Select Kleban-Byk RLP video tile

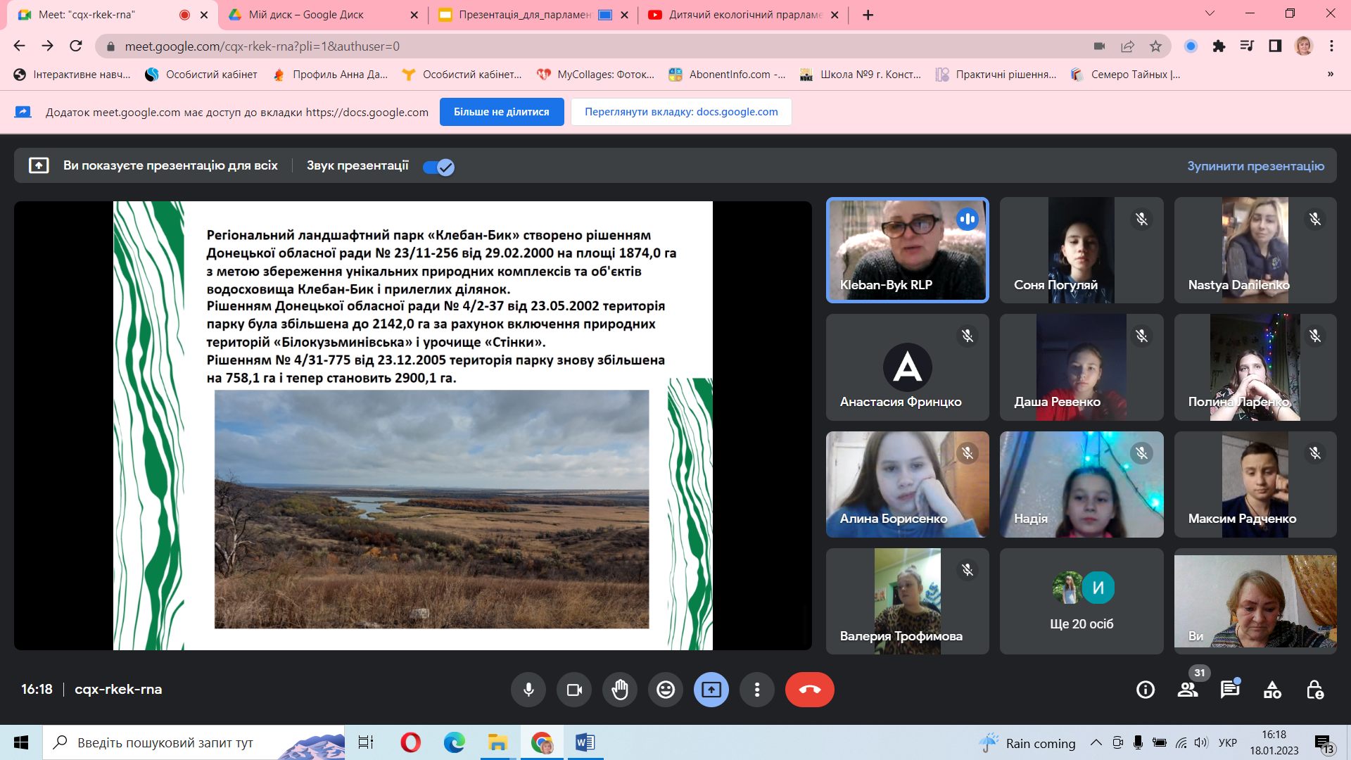[x=907, y=251]
